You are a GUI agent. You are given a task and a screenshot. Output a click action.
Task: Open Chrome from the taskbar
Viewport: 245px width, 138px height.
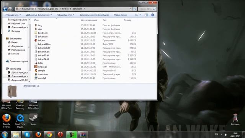pyautogui.click(x=49, y=135)
